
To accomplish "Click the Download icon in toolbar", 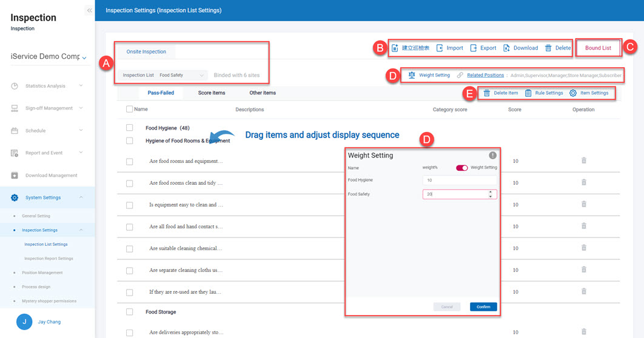I will click(506, 48).
